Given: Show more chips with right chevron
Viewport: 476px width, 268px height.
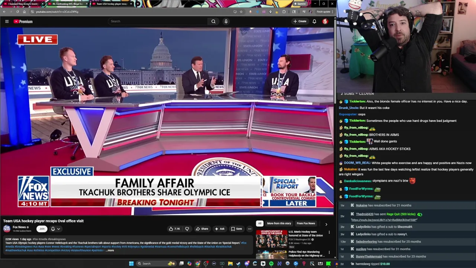Looking at the screenshot, I should click(326, 224).
